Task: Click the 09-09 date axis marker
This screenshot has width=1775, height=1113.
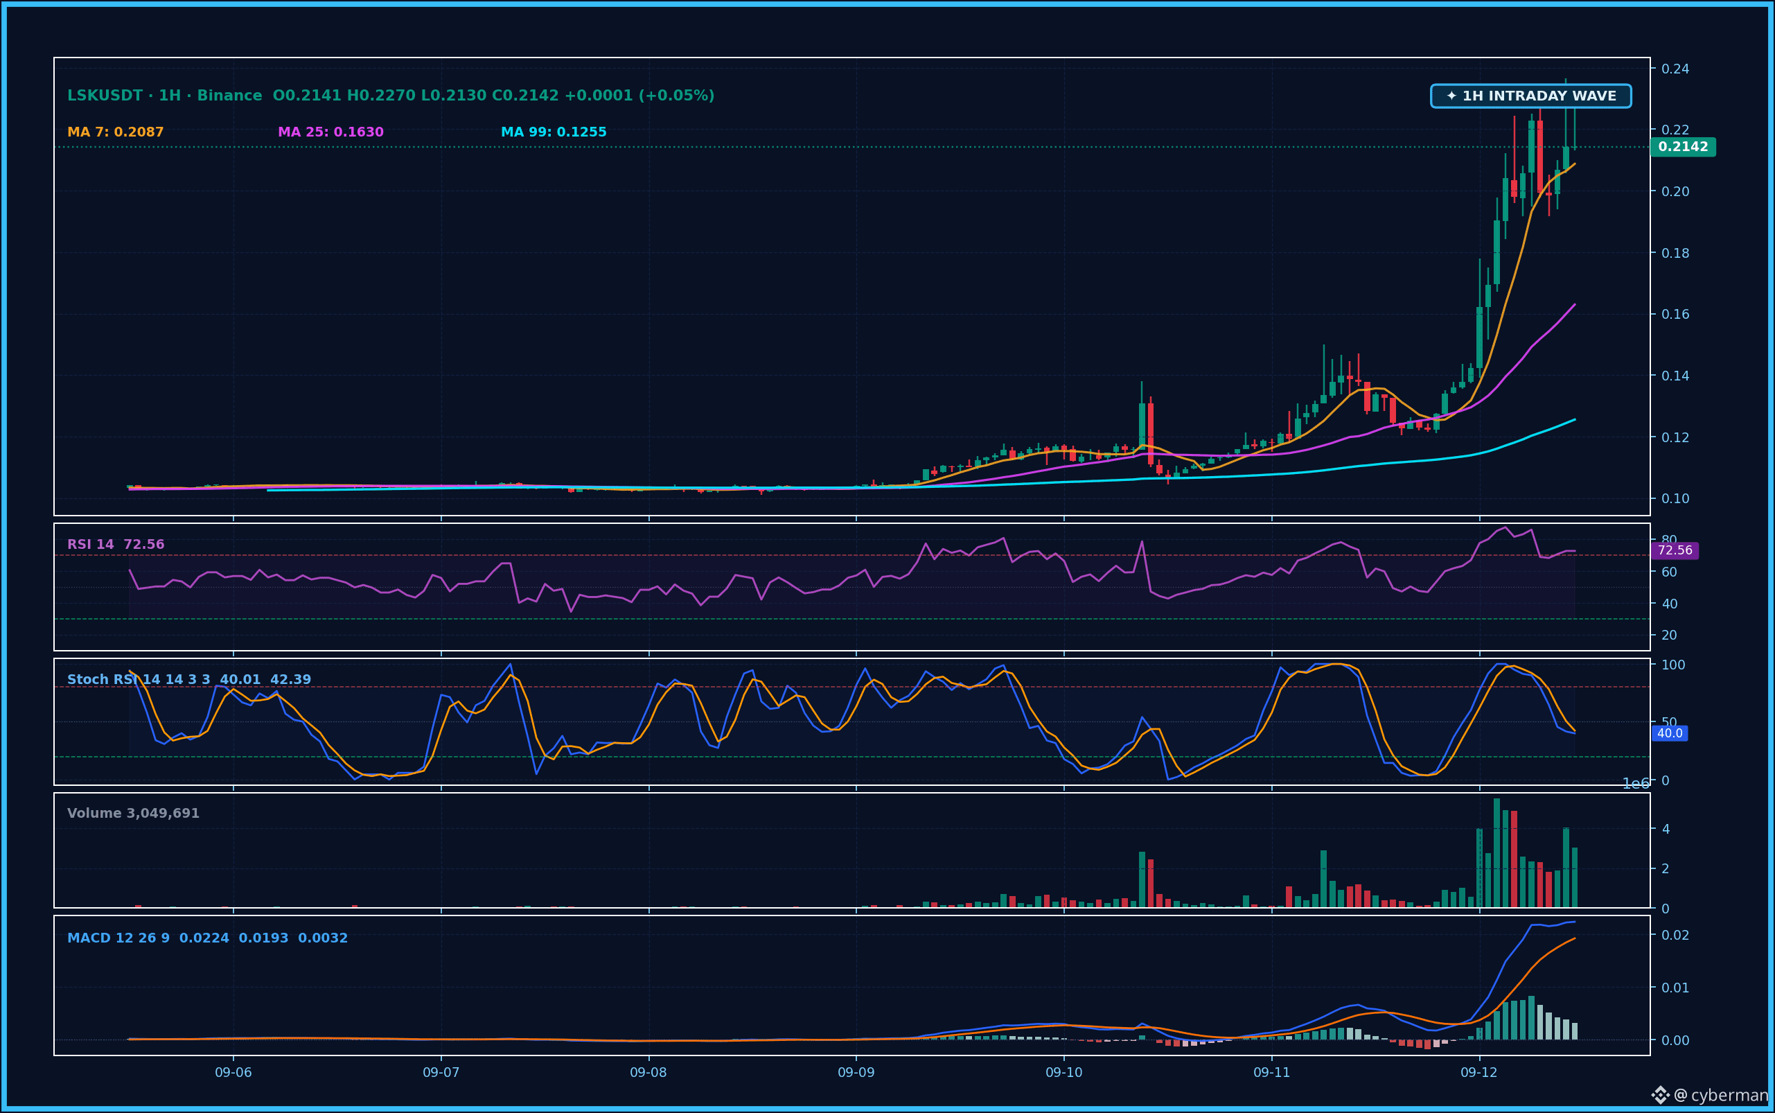Action: [856, 1073]
